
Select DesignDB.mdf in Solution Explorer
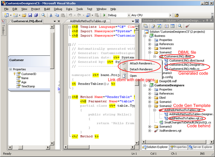168,81
